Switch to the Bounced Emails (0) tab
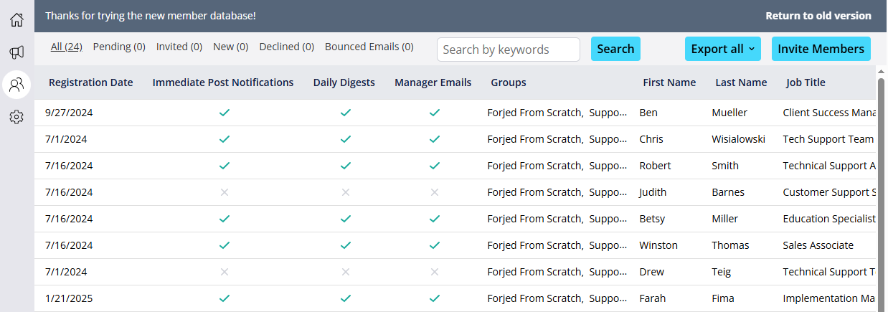Image resolution: width=888 pixels, height=312 pixels. (x=369, y=47)
